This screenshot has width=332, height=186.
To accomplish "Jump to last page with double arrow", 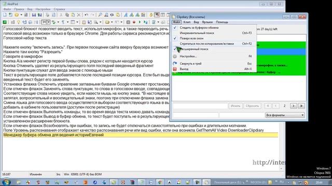I will [x=301, y=106].
